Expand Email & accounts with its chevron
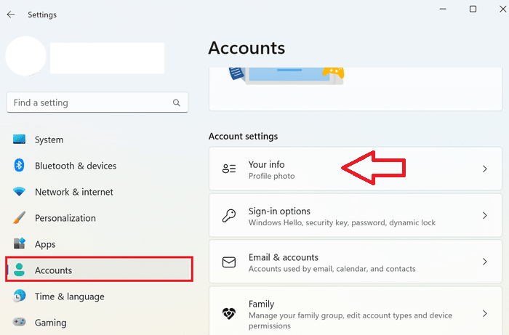 point(485,262)
